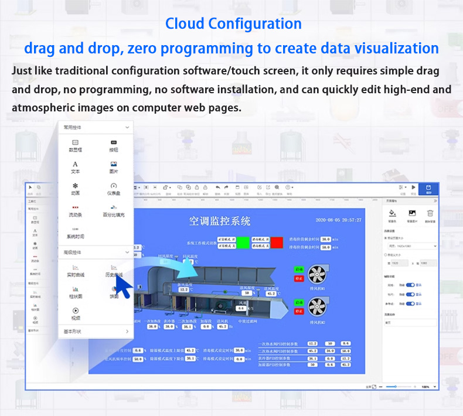463x416 pixels.
Task: Expand the 基本形状 basic shapes section
Action: (x=127, y=332)
